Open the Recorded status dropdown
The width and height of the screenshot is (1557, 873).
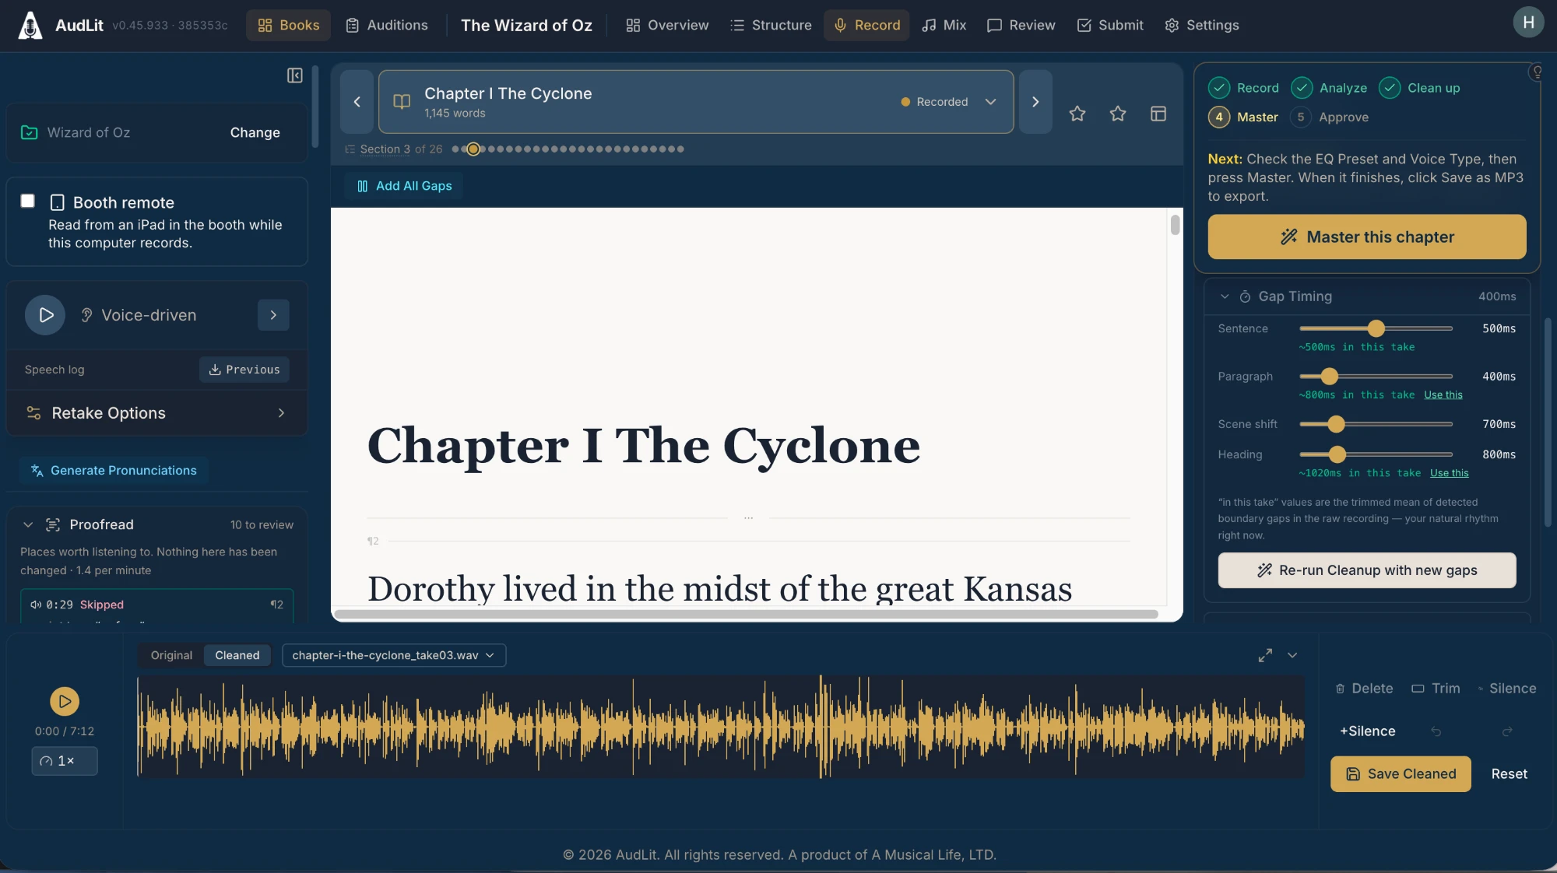click(948, 102)
